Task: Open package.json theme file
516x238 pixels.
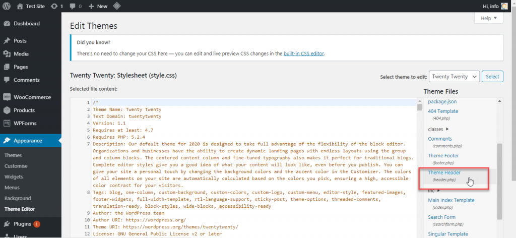Action: (442, 102)
